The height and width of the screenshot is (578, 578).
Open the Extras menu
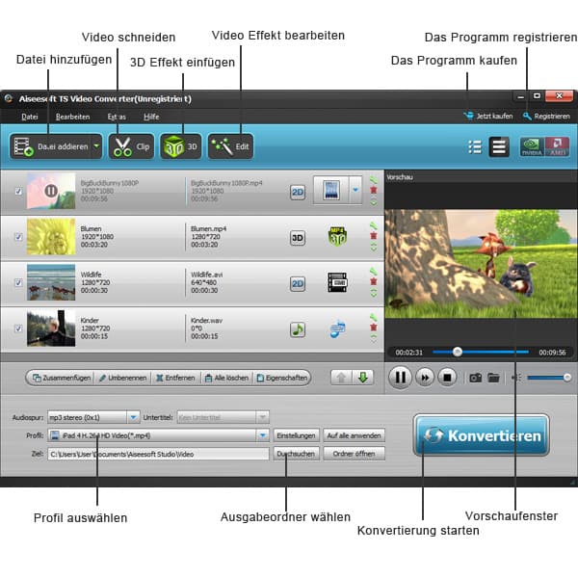pos(117,117)
